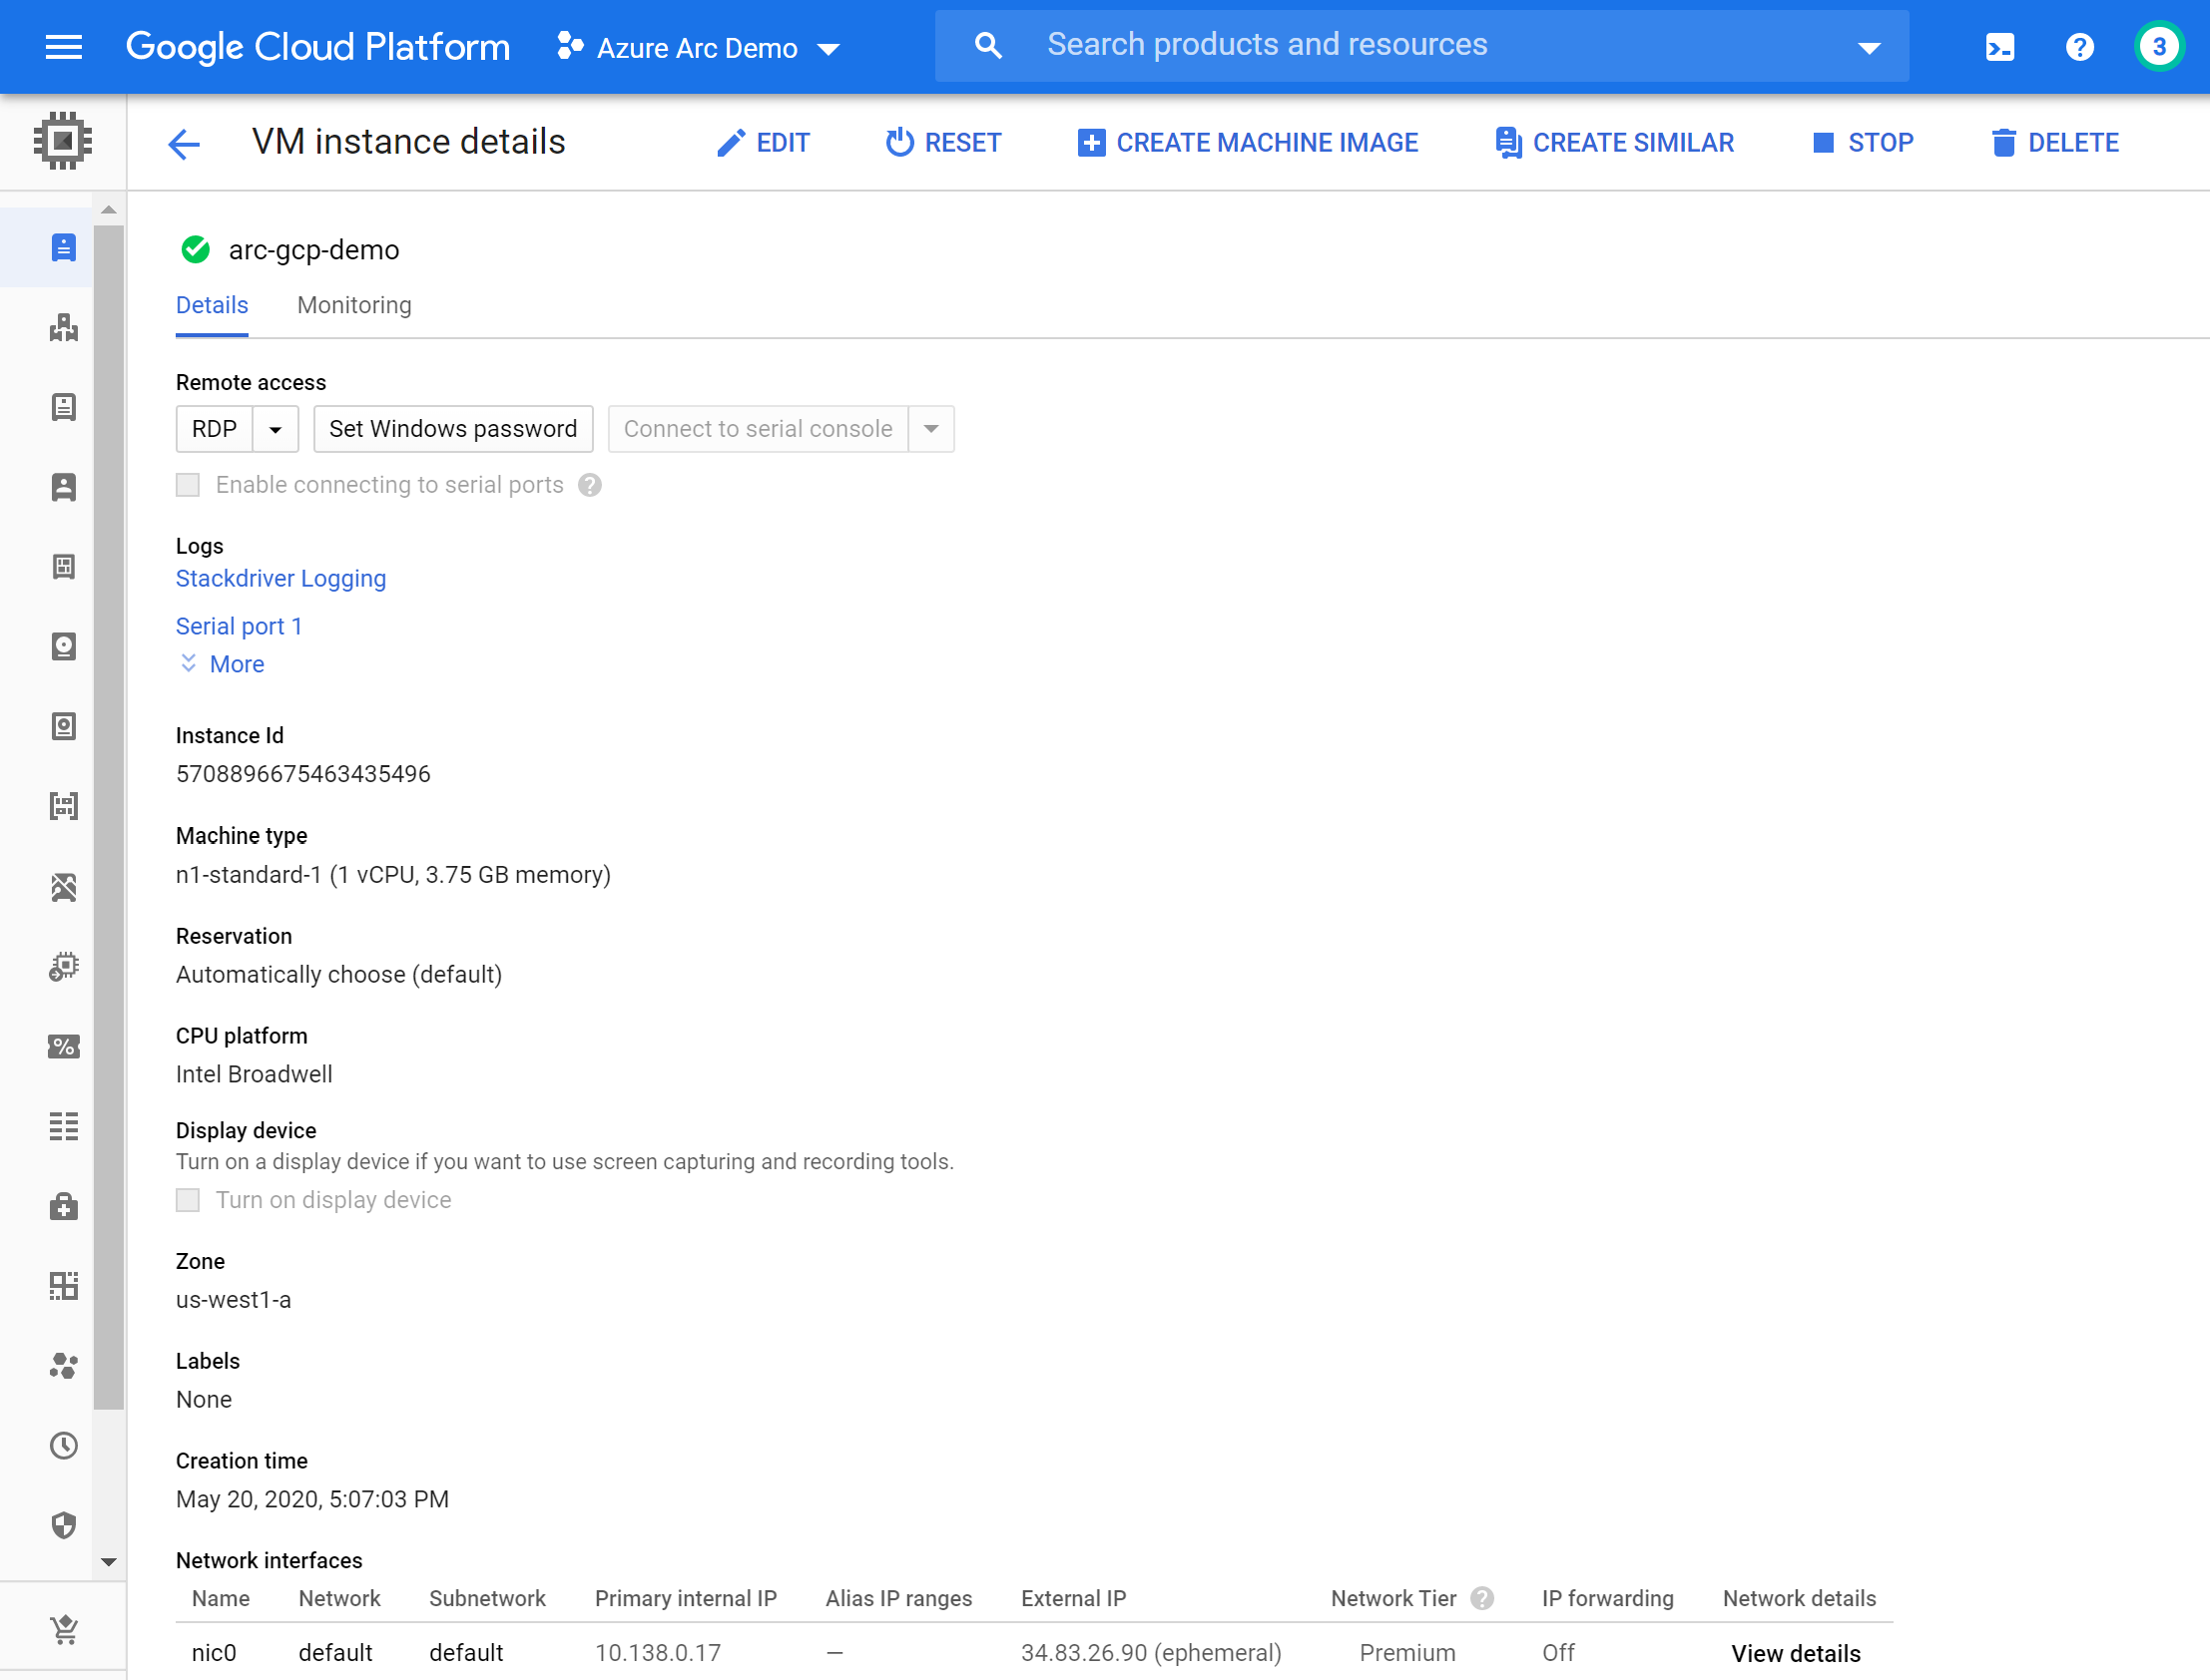The width and height of the screenshot is (2210, 1680).
Task: Open Images sidebar icon
Action: [x=63, y=807]
